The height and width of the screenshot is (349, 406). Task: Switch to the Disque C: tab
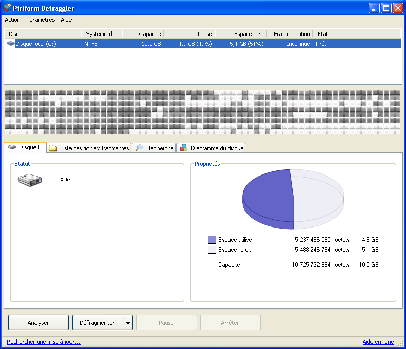click(25, 147)
